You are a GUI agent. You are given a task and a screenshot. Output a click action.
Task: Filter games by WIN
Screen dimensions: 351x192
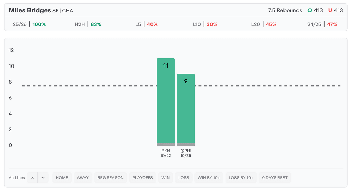click(166, 178)
